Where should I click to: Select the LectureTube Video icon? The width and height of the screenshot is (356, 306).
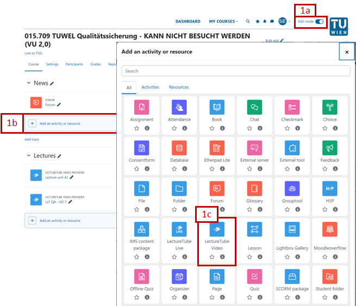pos(217,229)
